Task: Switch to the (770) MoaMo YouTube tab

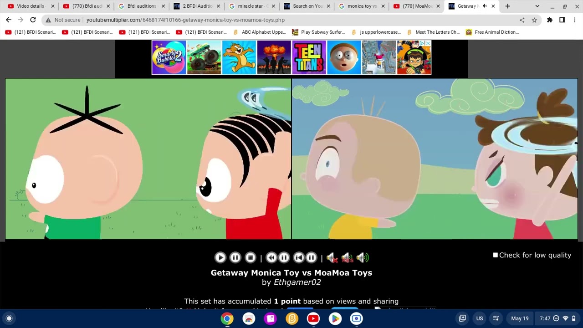Action: [x=418, y=6]
